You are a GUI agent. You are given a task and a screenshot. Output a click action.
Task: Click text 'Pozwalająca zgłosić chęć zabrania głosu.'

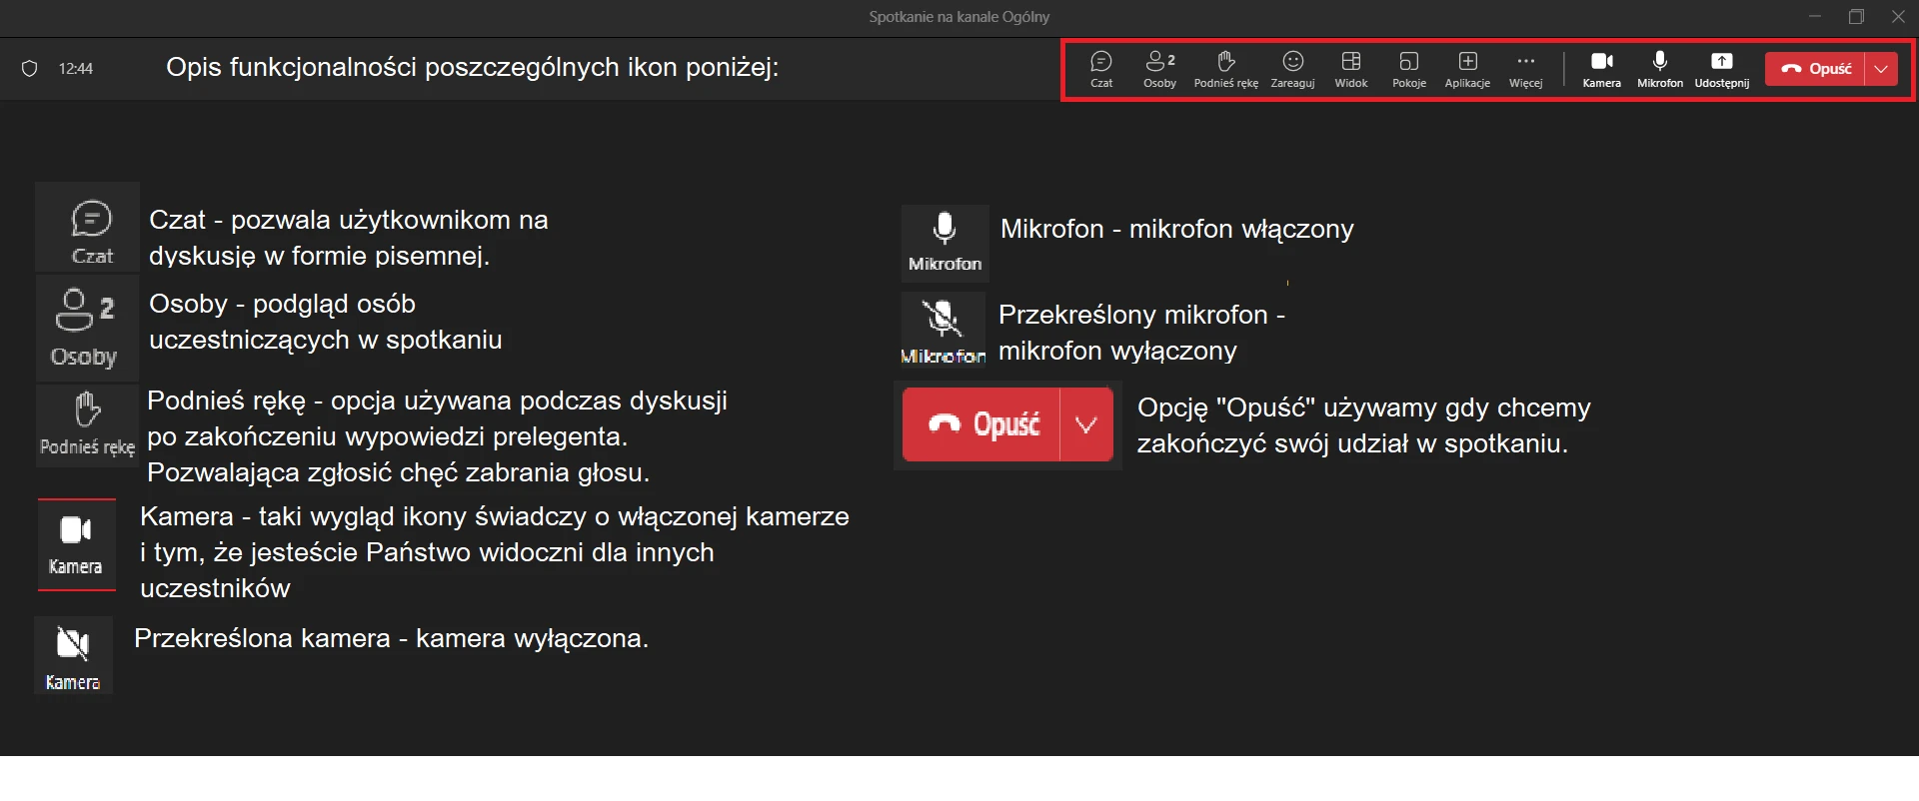coord(398,472)
